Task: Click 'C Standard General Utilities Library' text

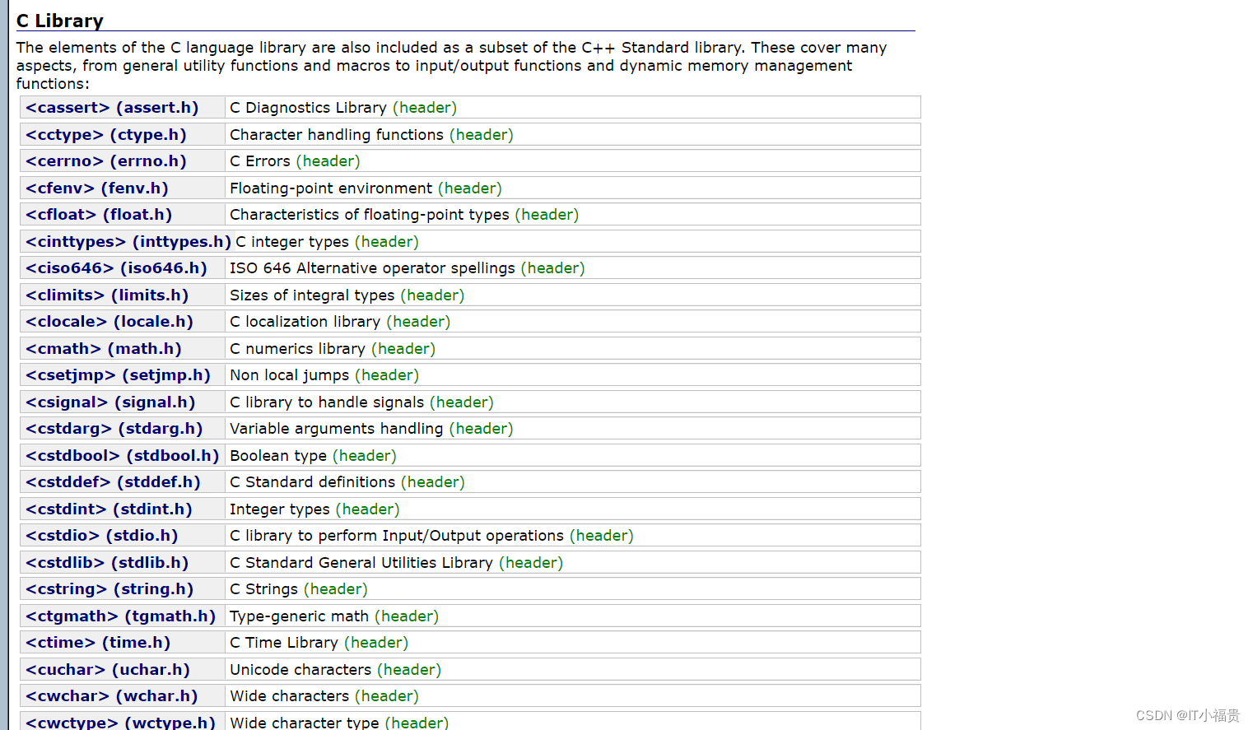Action: tap(361, 562)
